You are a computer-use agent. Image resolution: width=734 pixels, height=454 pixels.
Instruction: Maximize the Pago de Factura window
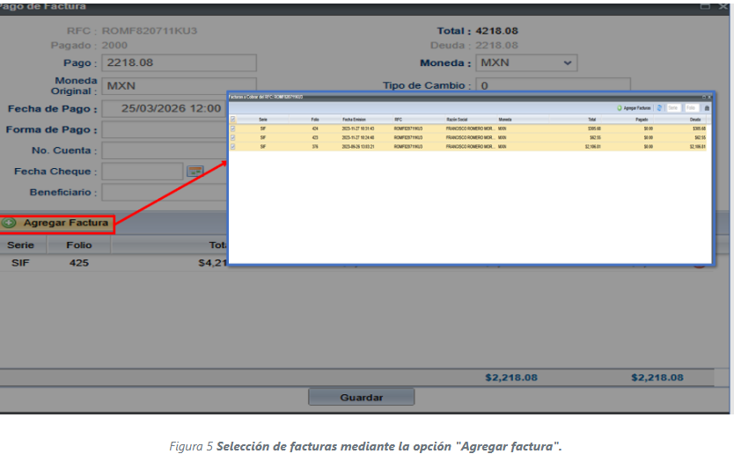pyautogui.click(x=706, y=6)
